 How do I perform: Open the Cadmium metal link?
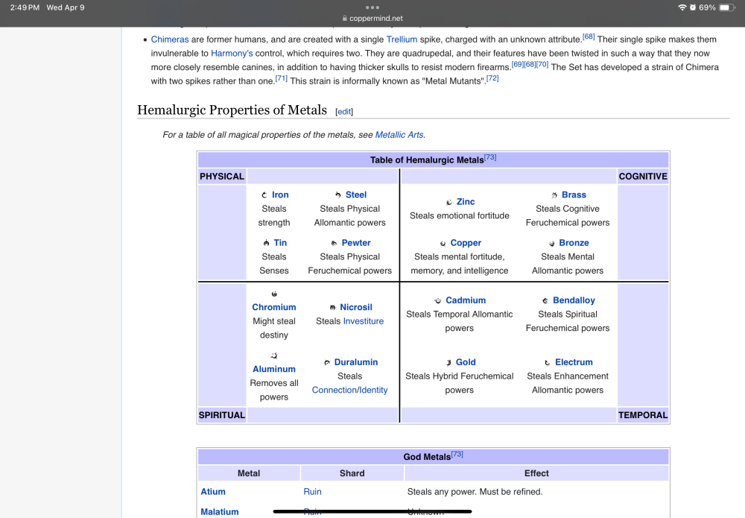point(466,300)
